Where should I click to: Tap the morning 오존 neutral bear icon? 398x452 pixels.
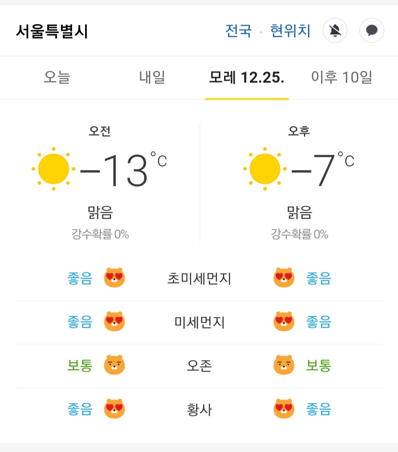(x=114, y=365)
